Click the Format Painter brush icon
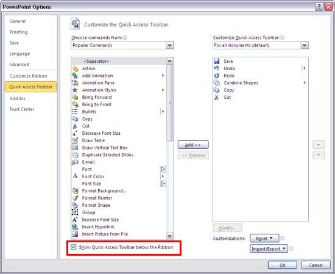 (75, 198)
